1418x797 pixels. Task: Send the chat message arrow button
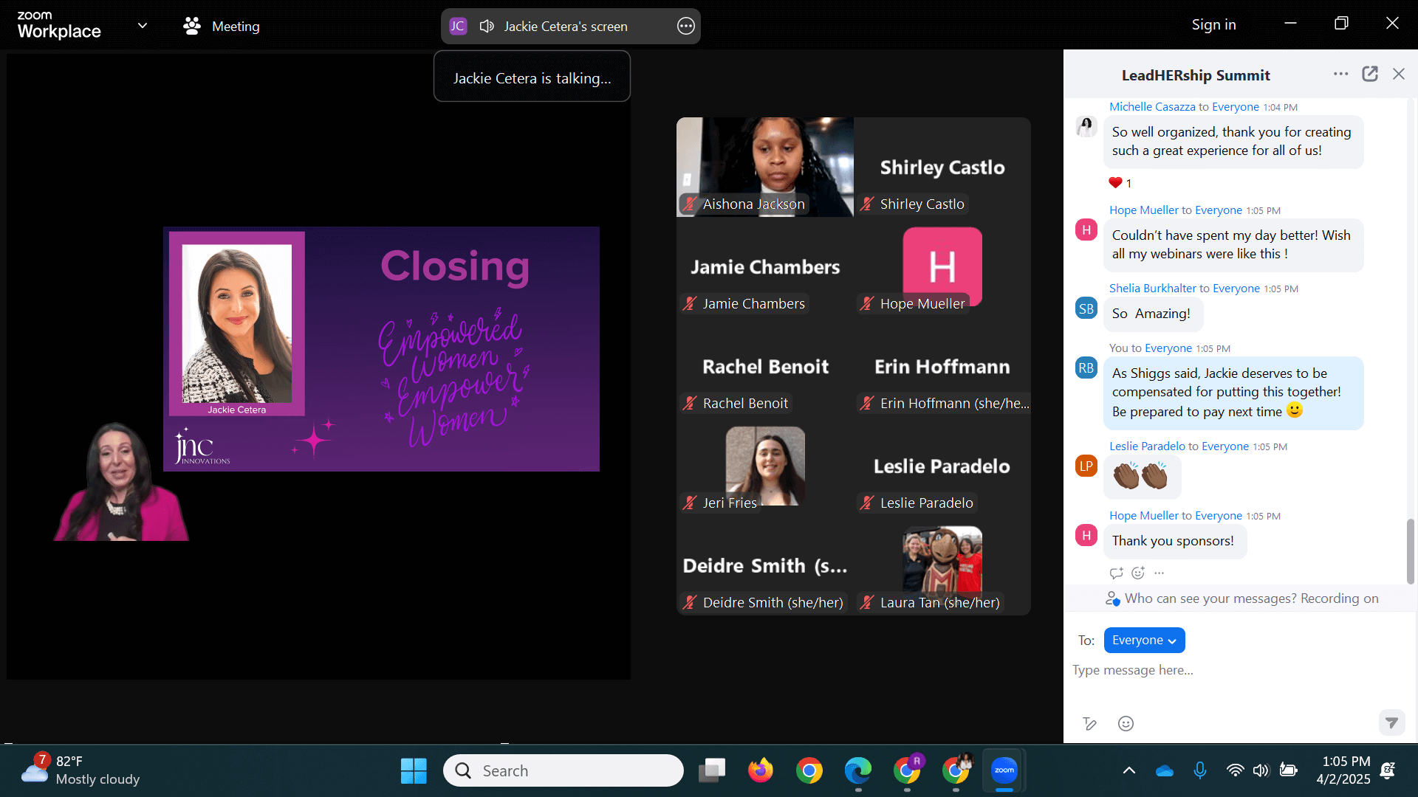(1391, 723)
